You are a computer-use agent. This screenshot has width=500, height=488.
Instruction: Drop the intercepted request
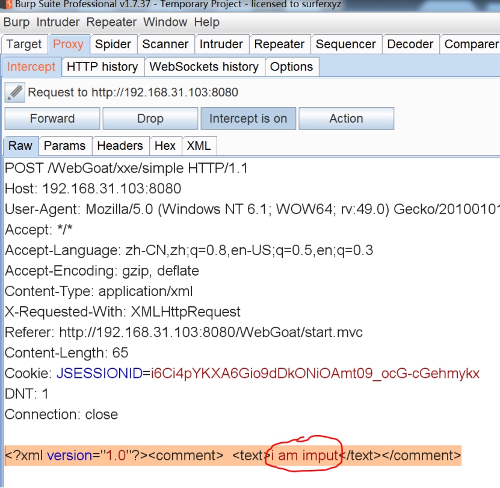click(x=150, y=119)
